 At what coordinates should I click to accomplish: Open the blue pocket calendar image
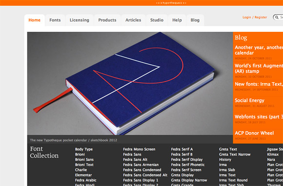point(130,84)
